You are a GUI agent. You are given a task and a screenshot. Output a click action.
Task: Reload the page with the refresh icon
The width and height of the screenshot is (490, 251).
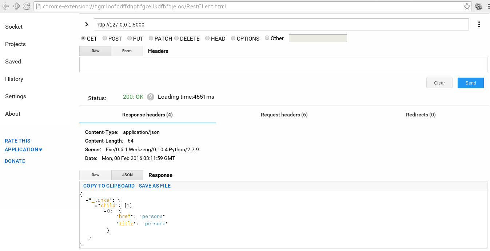click(x=26, y=6)
